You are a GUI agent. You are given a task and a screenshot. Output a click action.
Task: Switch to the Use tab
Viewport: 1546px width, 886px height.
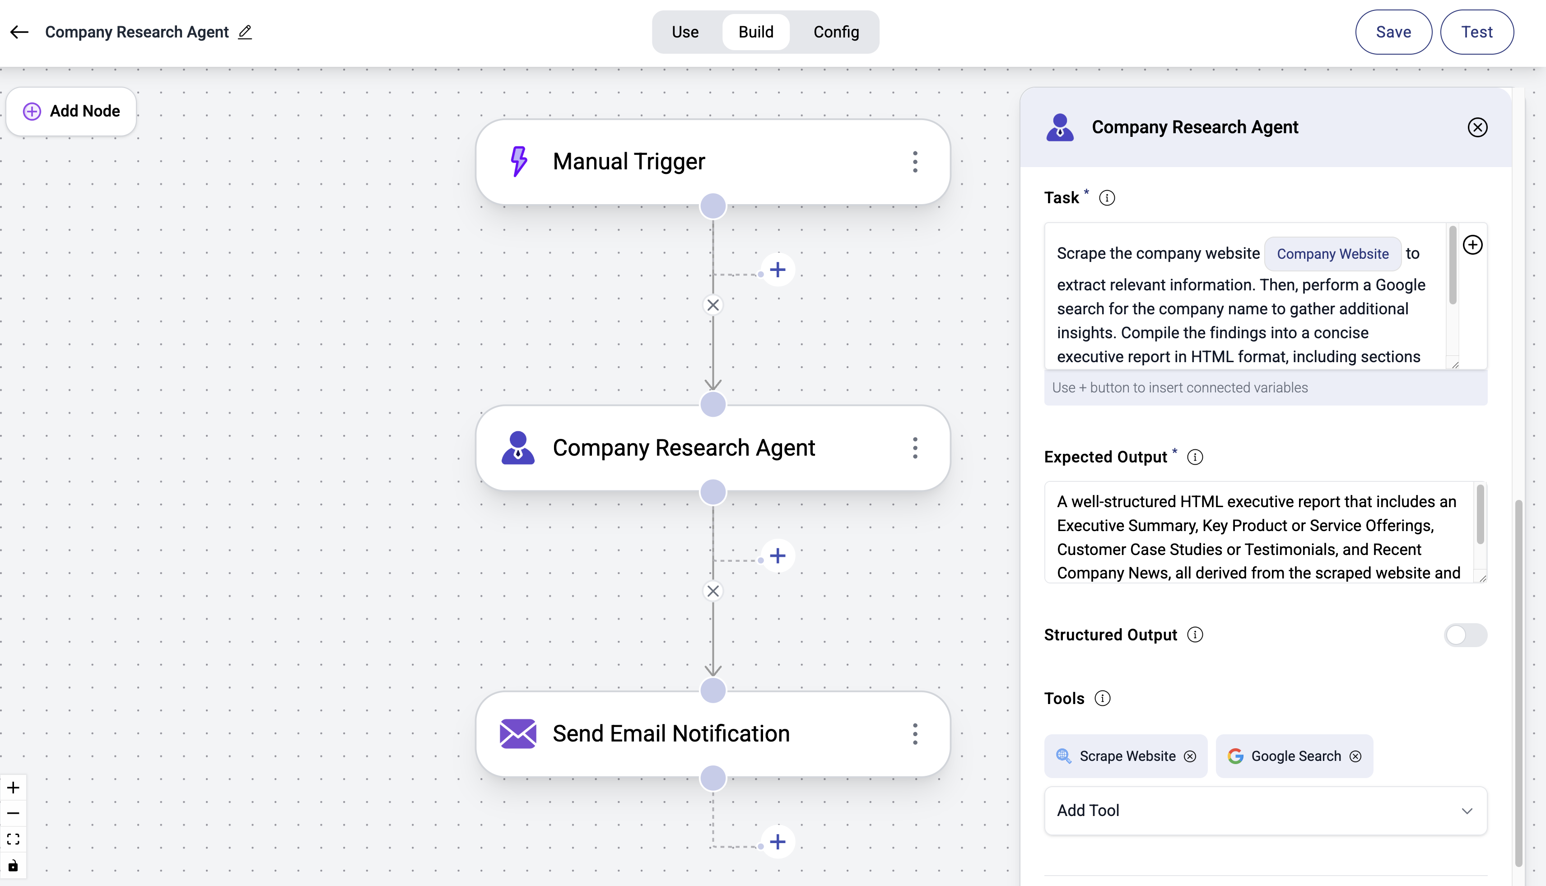[x=685, y=32]
